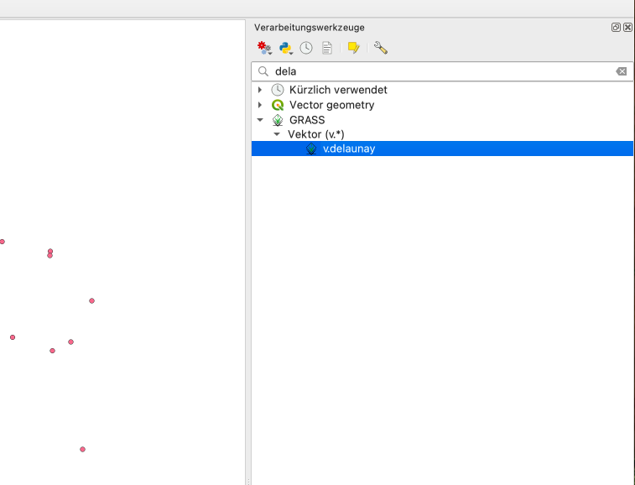Open processing Options wrench icon

[x=381, y=48]
